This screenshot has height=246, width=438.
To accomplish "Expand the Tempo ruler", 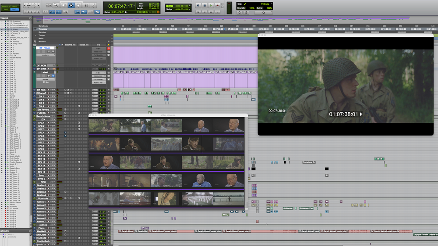I will pyautogui.click(x=35, y=35).
